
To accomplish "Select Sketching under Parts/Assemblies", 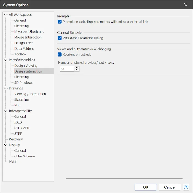I will tap(22, 77).
